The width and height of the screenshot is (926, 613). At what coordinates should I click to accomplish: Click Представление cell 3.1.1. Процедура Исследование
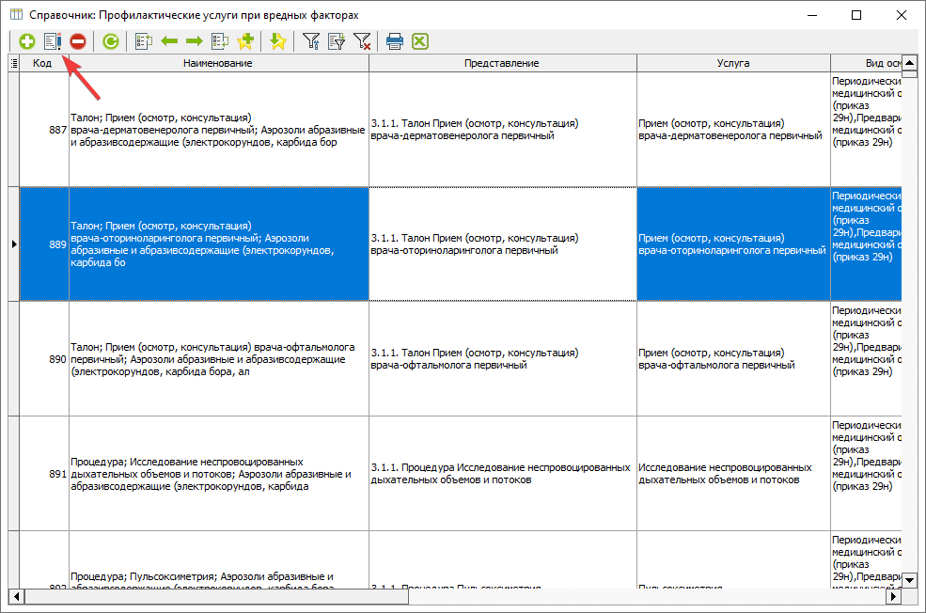coord(503,474)
